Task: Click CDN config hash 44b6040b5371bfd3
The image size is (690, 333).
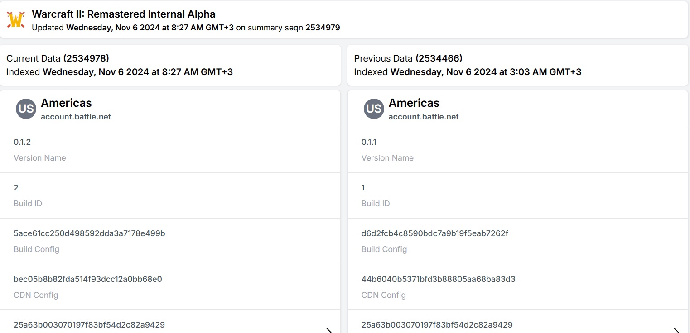Action: [438, 279]
